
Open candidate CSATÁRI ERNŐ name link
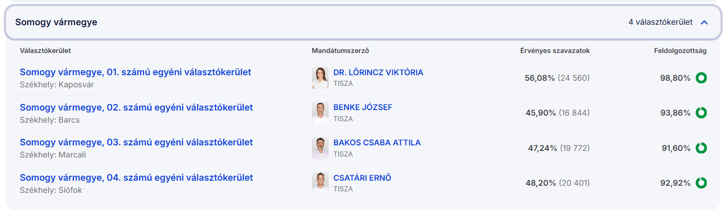point(362,178)
